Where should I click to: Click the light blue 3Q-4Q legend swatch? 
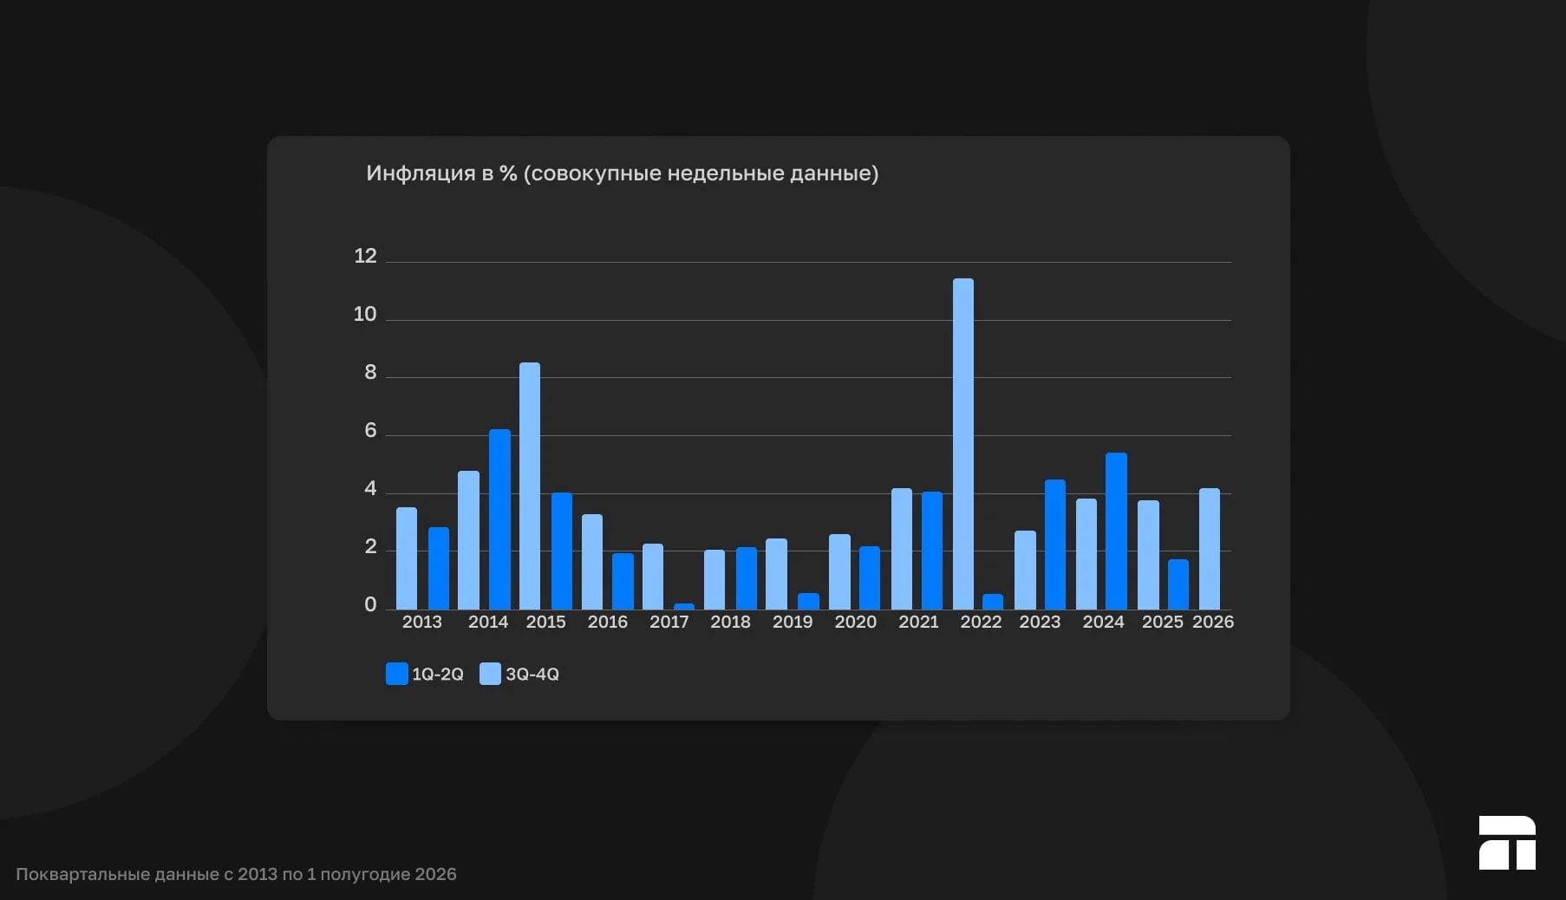(490, 674)
